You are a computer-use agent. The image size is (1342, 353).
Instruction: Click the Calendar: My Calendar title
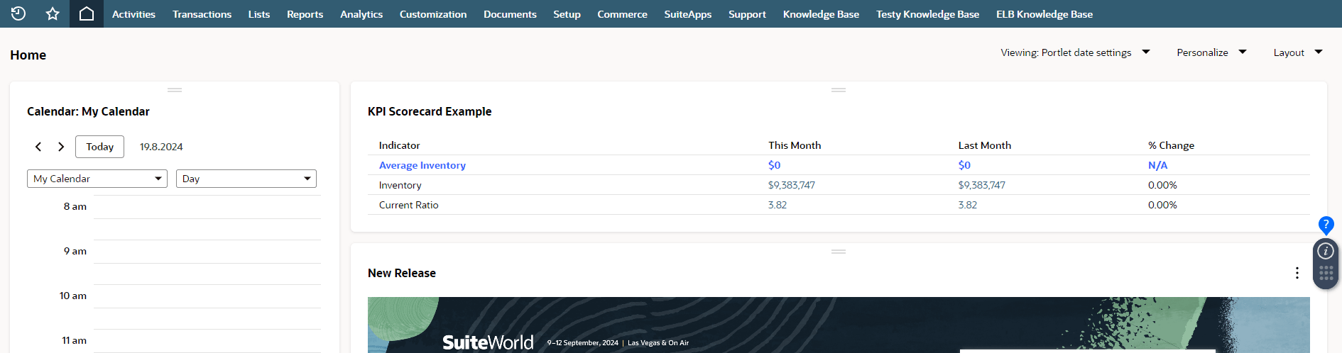[88, 111]
